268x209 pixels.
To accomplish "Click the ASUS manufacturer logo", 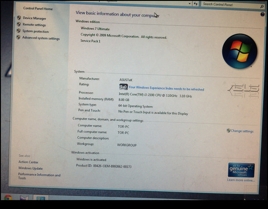I will [243, 90].
